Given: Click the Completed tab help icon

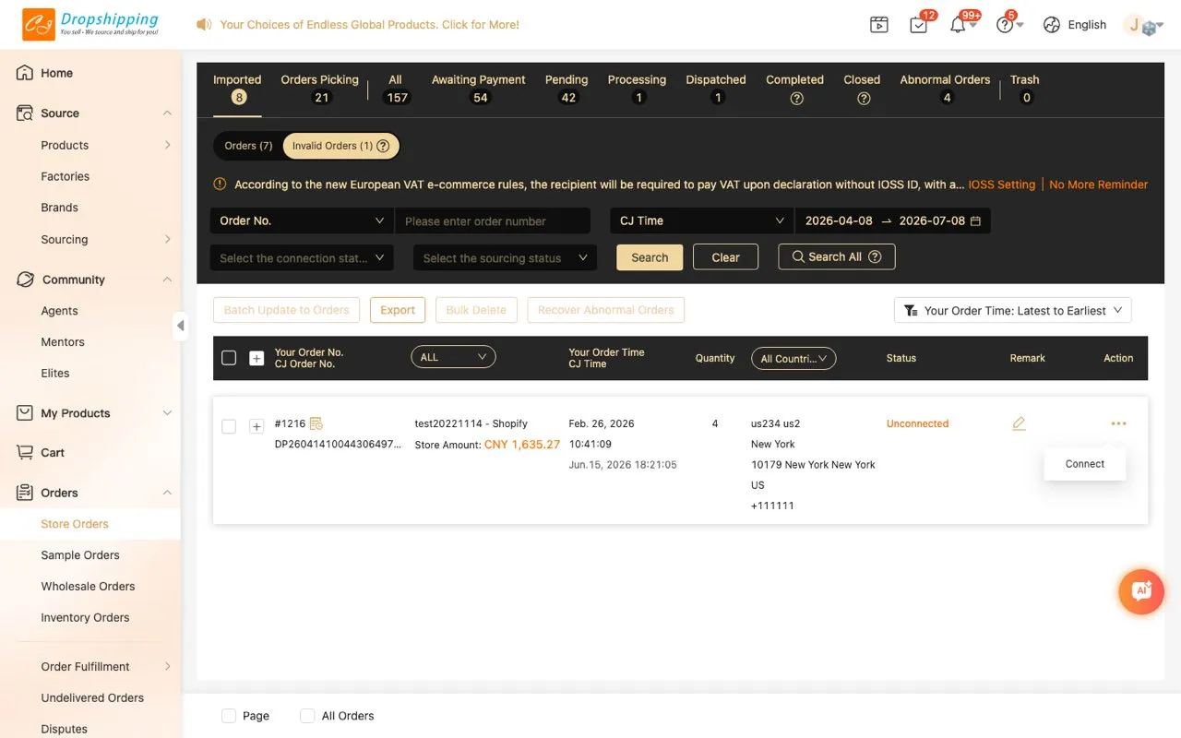Looking at the screenshot, I should [x=796, y=98].
